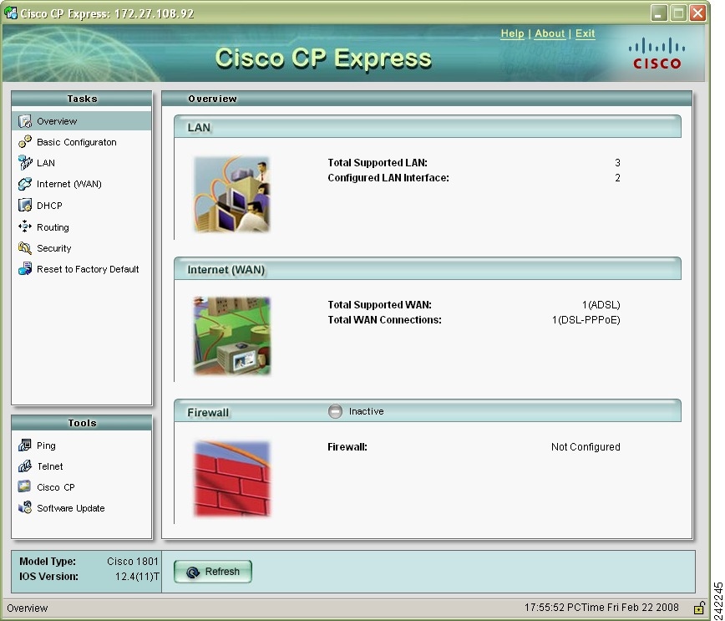Launch the Ping tool
The width and height of the screenshot is (725, 621).
click(46, 445)
